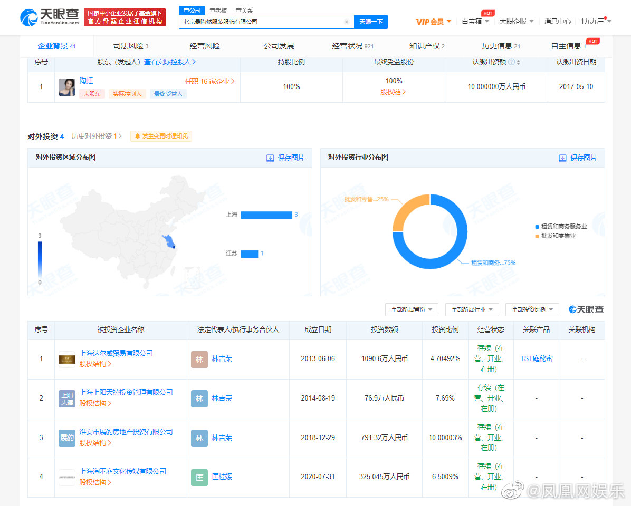Click inside the company search input field
631x506 pixels.
coord(264,22)
